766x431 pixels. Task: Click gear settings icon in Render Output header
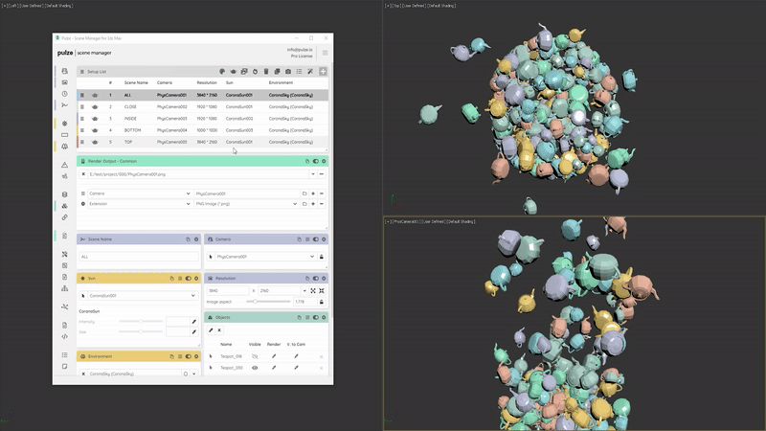pyautogui.click(x=324, y=161)
